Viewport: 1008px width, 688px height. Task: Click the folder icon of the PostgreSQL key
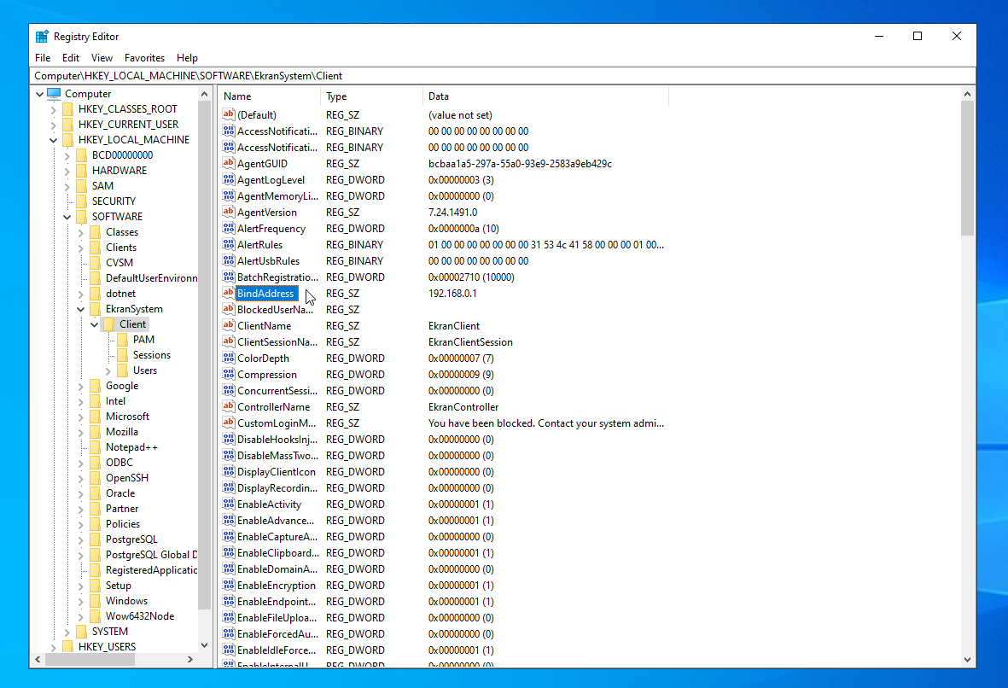pos(95,539)
